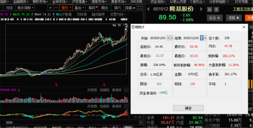Screen dimensions: 253x128
Task: Open the 全球市场 menu
Action: [x=58, y=2]
